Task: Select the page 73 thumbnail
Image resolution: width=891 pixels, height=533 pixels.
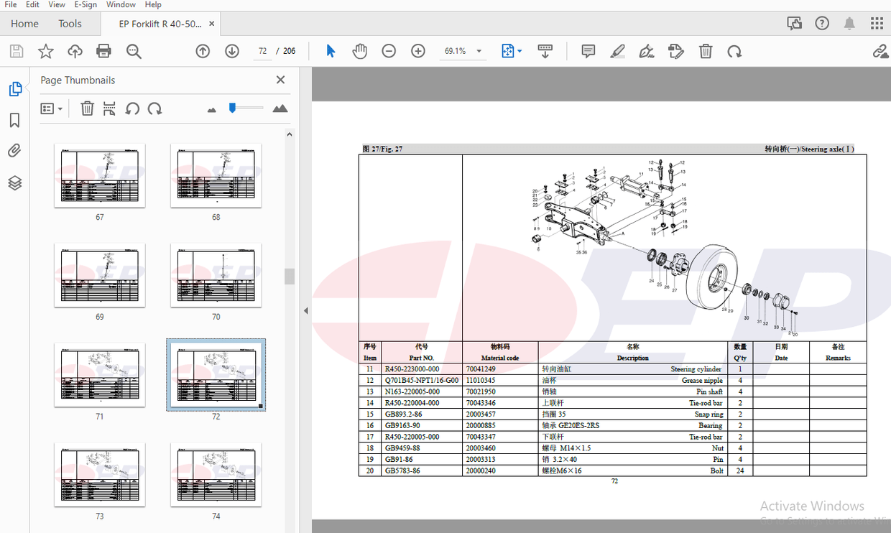Action: tap(100, 475)
